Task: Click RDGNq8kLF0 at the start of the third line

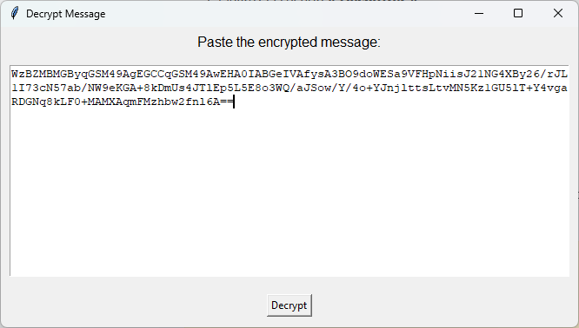Action: [x=46, y=102]
